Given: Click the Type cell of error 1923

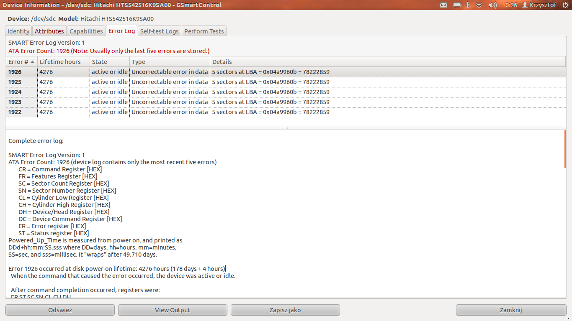Looking at the screenshot, I should pyautogui.click(x=170, y=102).
